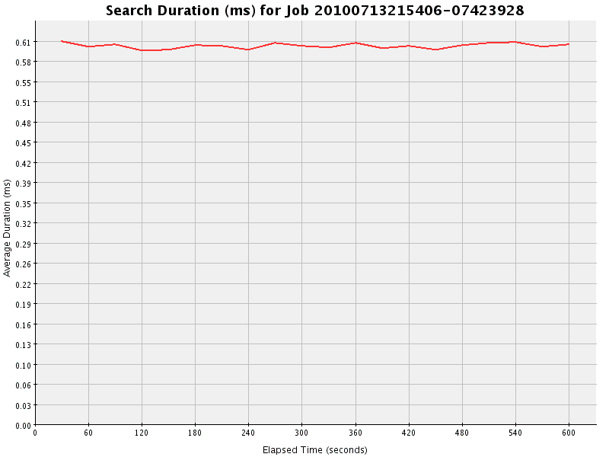Click the 0.22 y-axis tick label
This screenshot has width=609, height=457.
(23, 284)
